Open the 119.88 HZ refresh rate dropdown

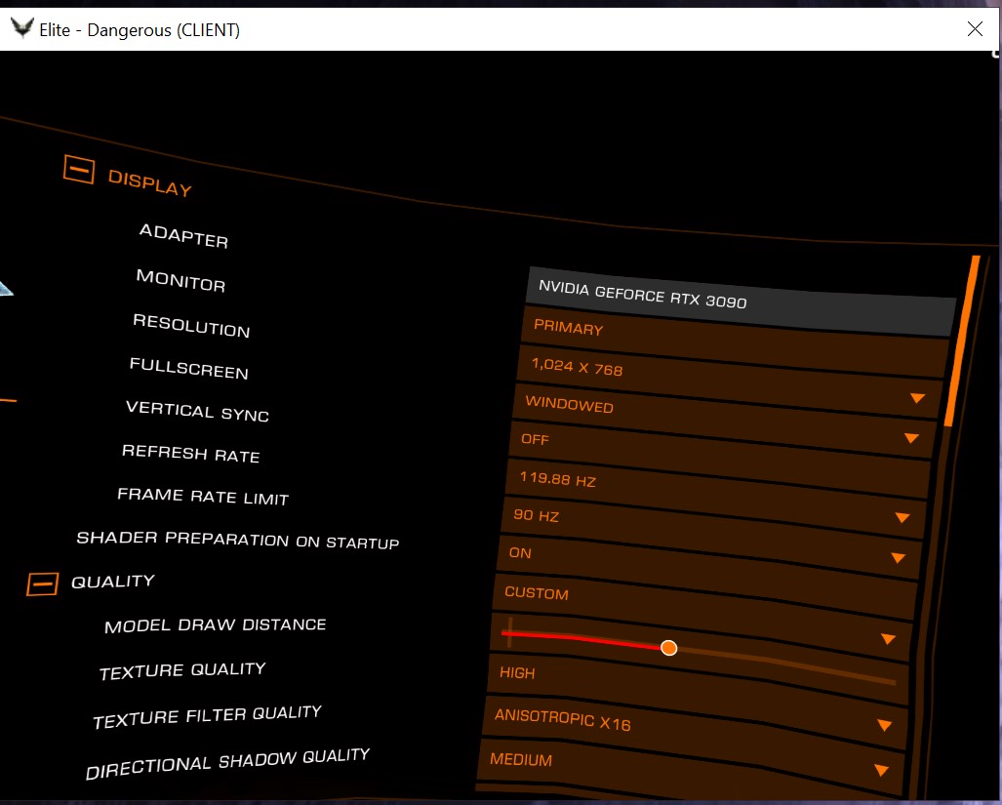pyautogui.click(x=714, y=498)
